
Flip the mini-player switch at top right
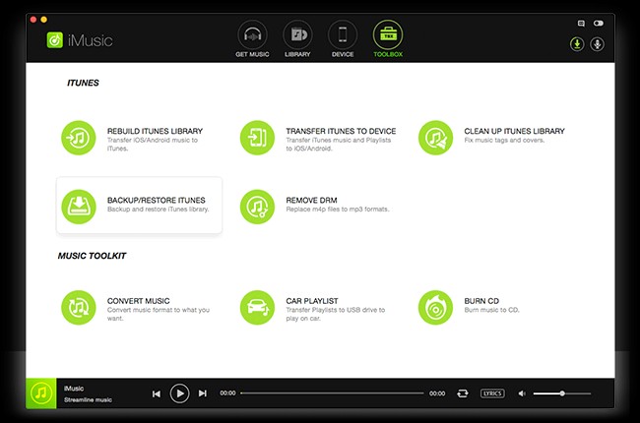599,24
